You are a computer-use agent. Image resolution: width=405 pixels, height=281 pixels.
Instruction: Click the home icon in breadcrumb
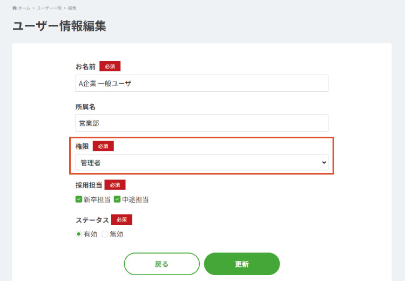(x=15, y=8)
